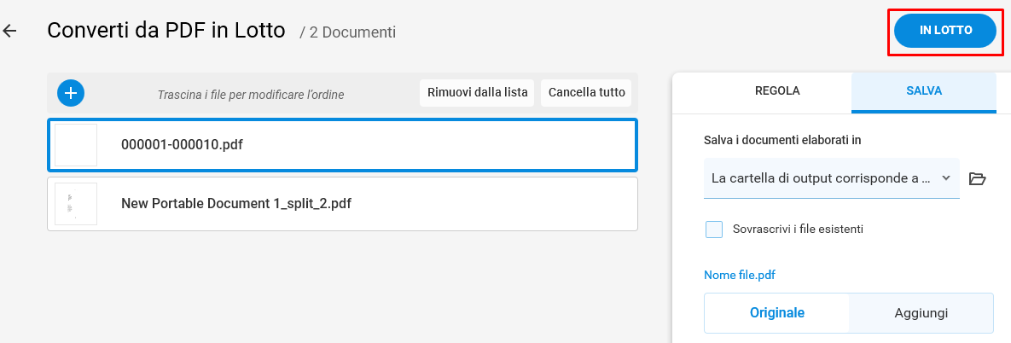This screenshot has width=1011, height=343.
Task: Expand the chevron beside the output folder field
Action: [946, 178]
